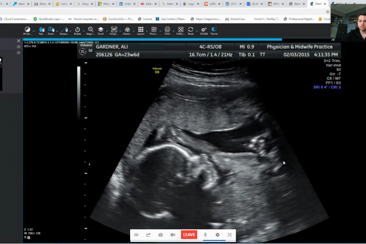Toggle the eye visibility icon in meeting bar

136,235
